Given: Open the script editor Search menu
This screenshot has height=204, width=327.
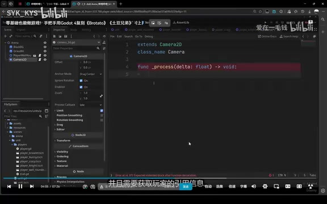Looking at the screenshot, I should coord(128,36).
